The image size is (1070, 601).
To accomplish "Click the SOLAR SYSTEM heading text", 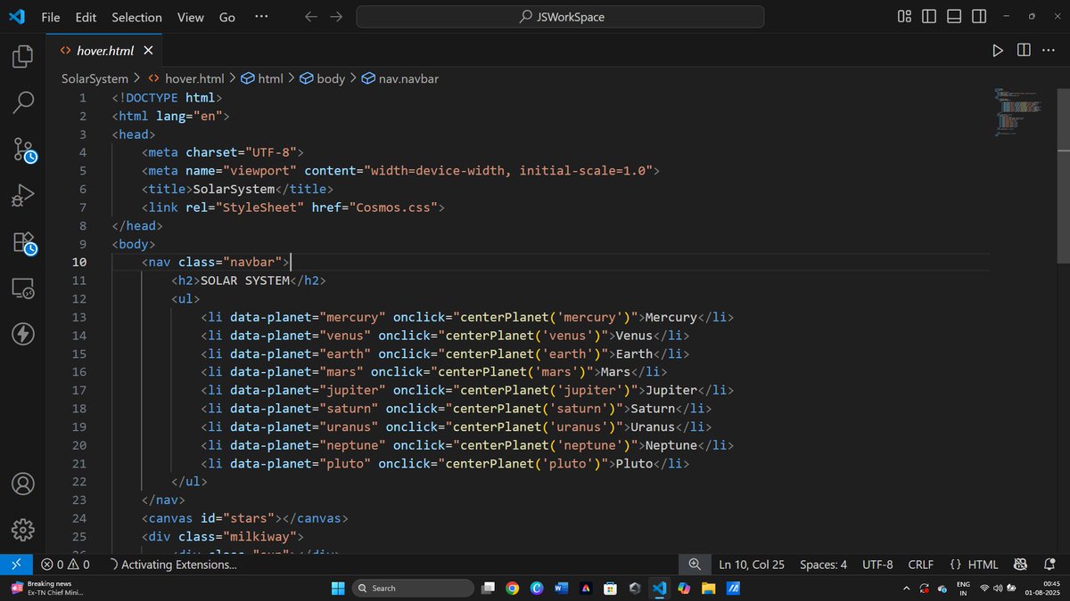I will (245, 280).
